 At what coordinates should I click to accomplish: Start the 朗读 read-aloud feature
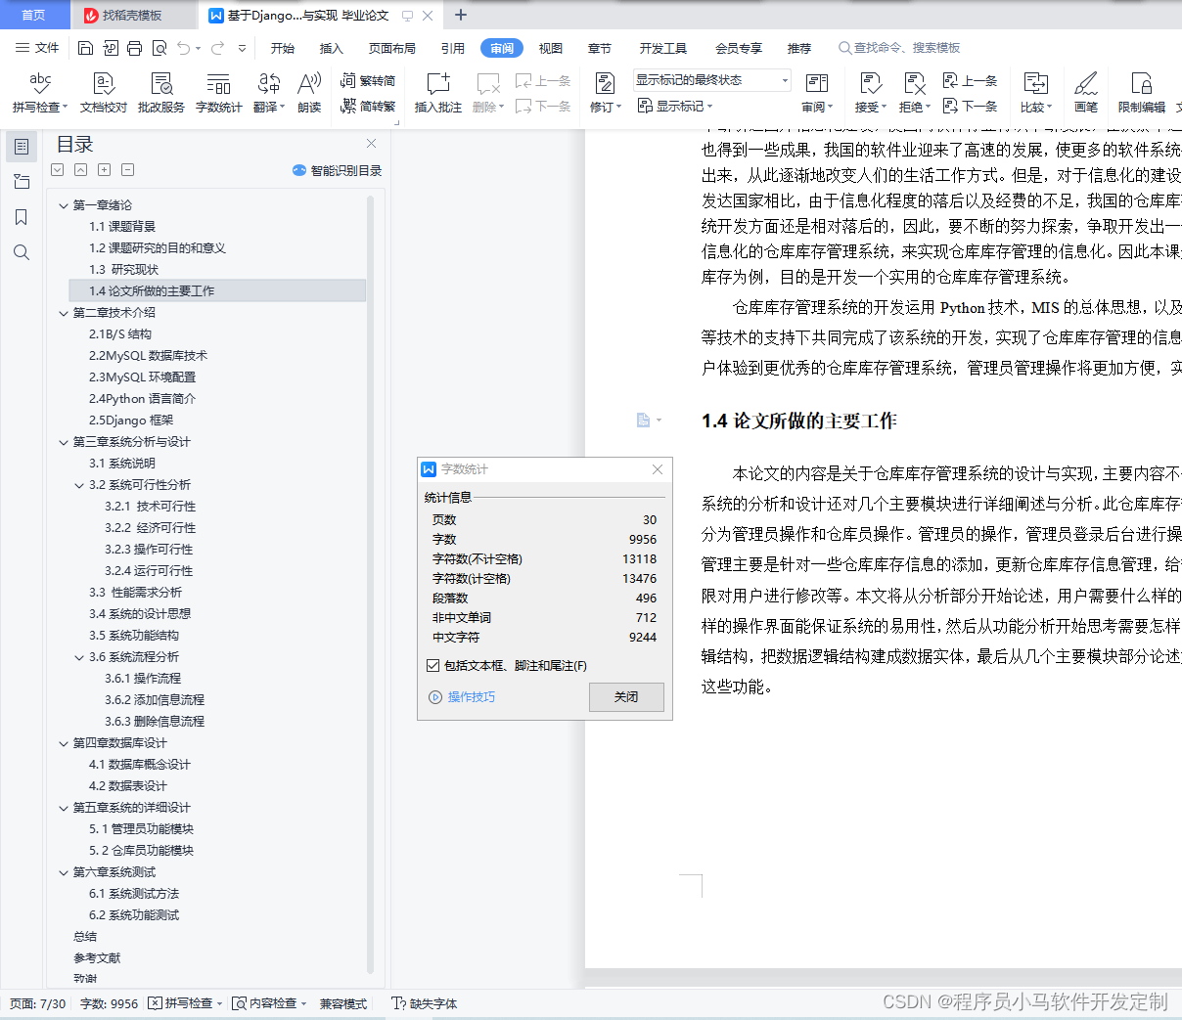coord(307,93)
